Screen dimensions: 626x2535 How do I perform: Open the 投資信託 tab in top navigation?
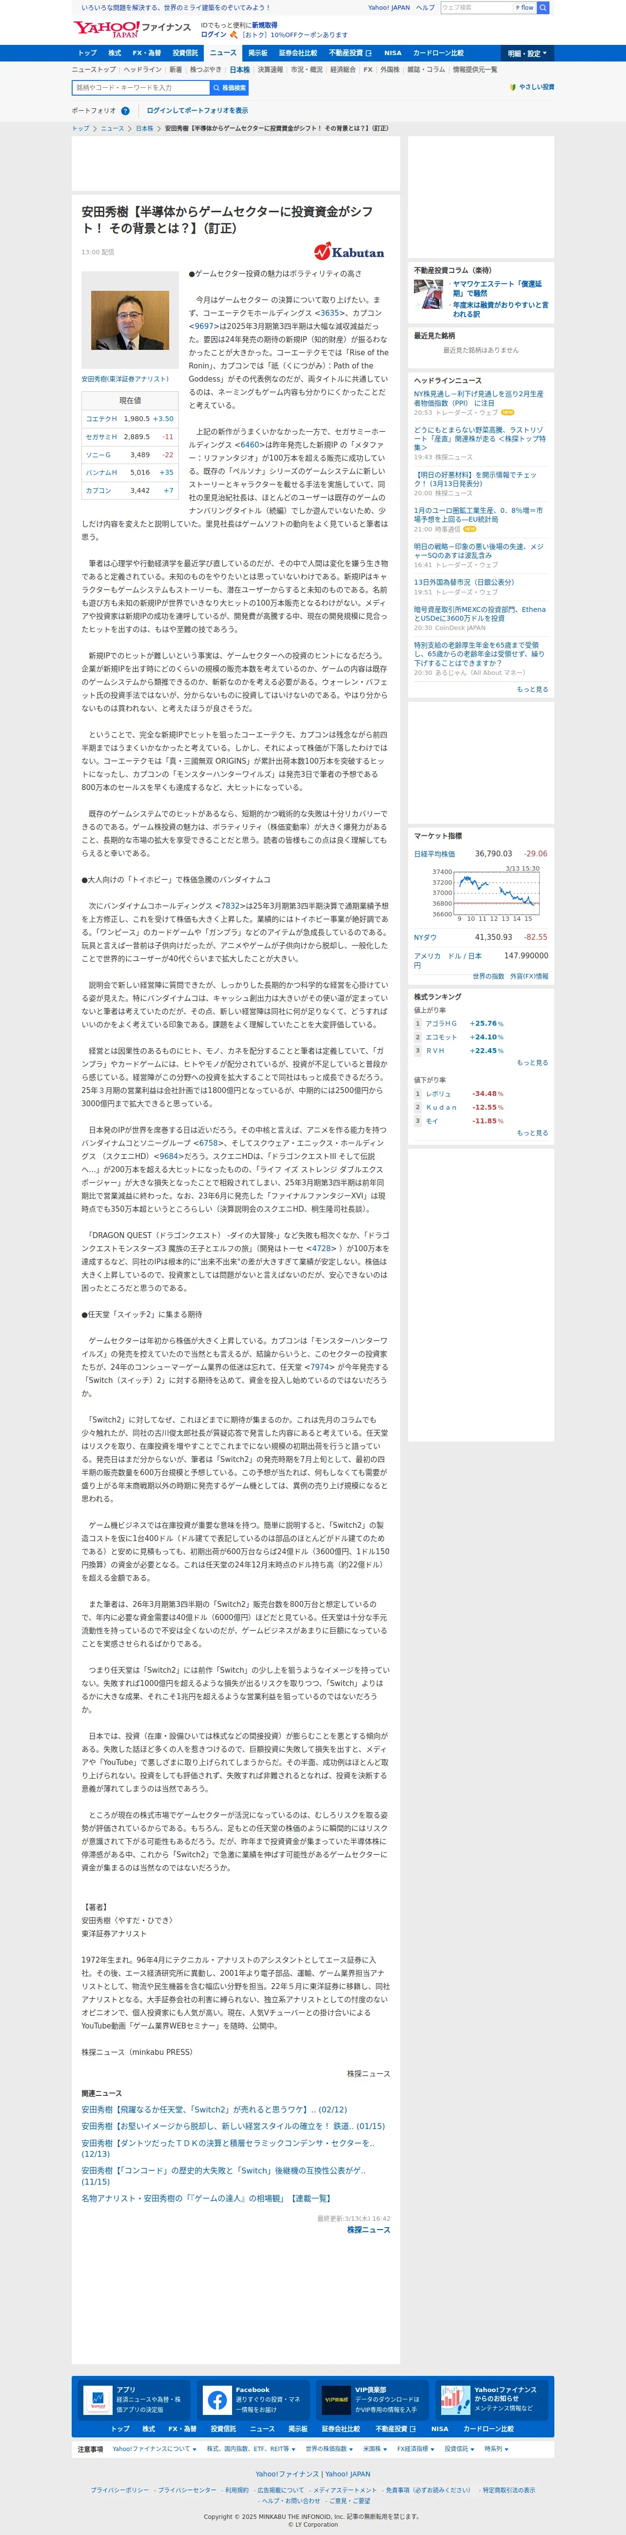click(185, 53)
